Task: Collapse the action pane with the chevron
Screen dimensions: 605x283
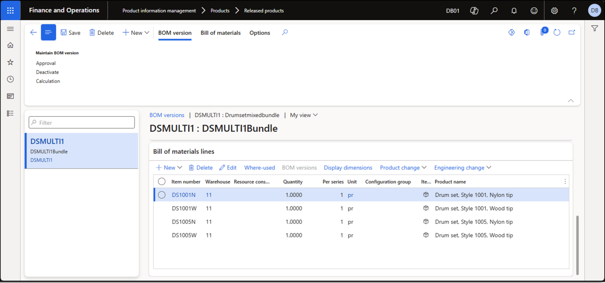Action: point(570,101)
